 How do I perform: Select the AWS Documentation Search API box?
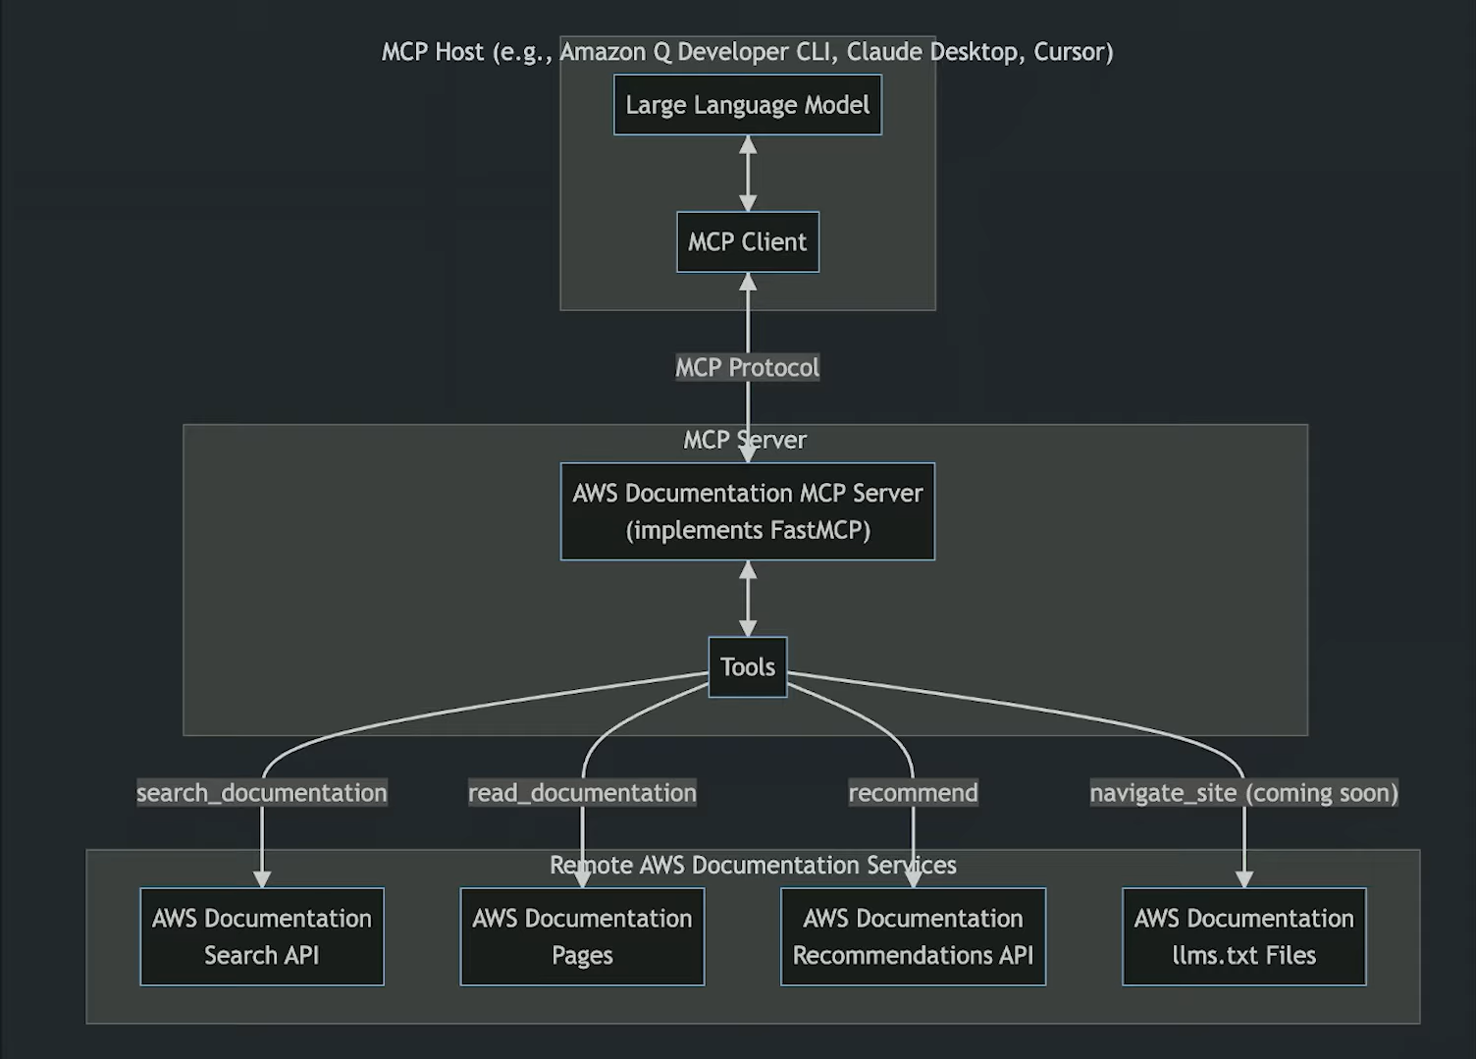(x=261, y=935)
